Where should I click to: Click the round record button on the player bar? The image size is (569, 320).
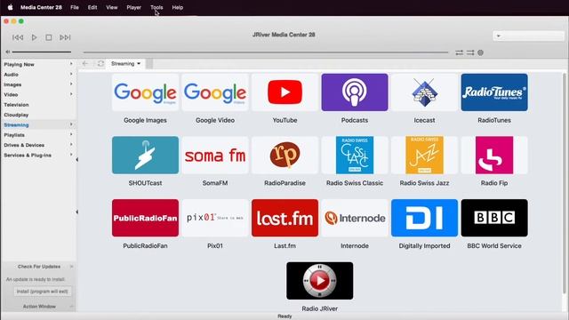(x=480, y=52)
